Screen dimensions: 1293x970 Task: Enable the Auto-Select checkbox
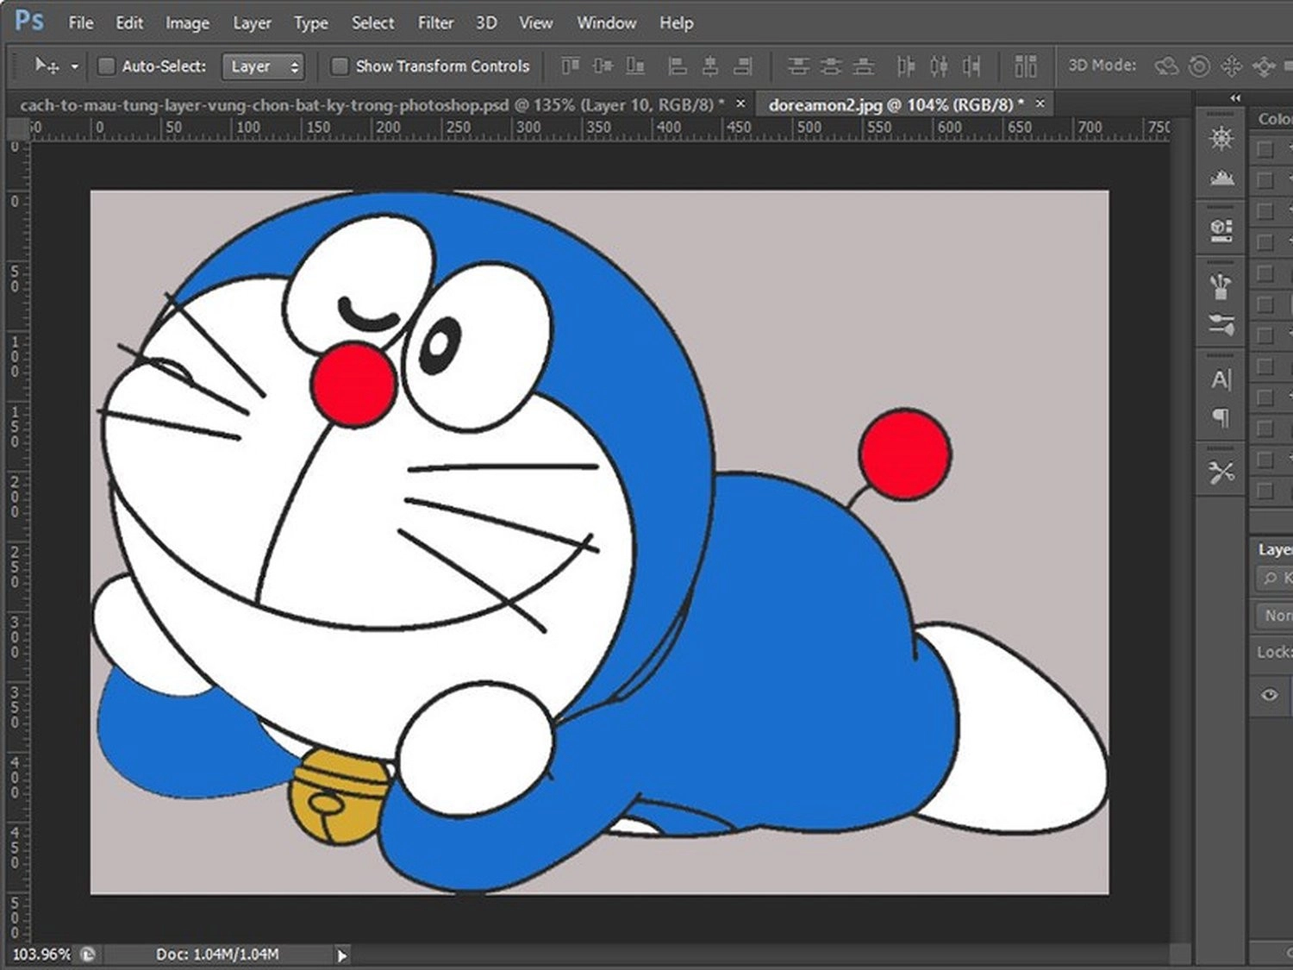pos(106,66)
